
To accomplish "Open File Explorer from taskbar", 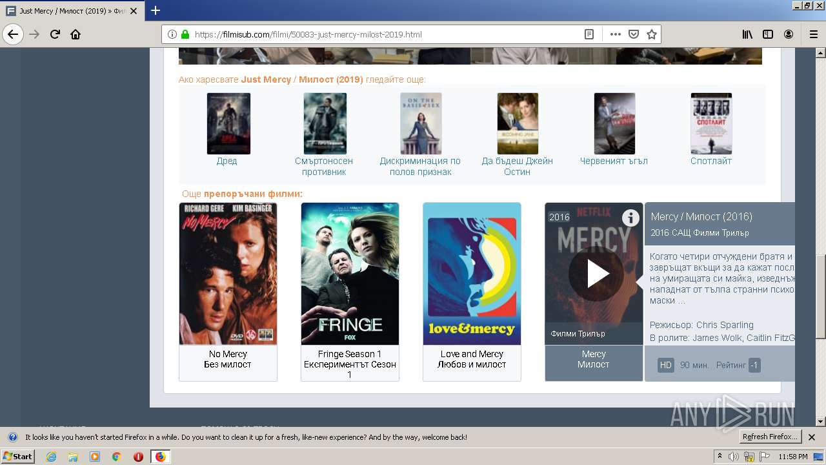I will click(x=73, y=457).
